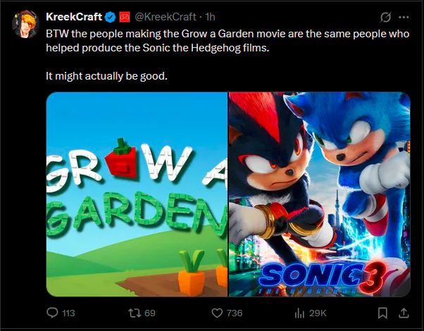Open the Grok explain icon on this post
The image size is (424, 331).
(x=385, y=17)
